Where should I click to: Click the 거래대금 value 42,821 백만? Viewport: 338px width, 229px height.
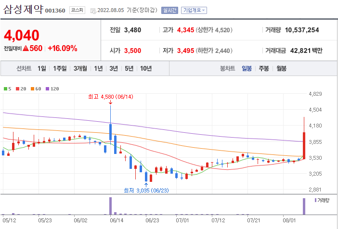[306, 51]
